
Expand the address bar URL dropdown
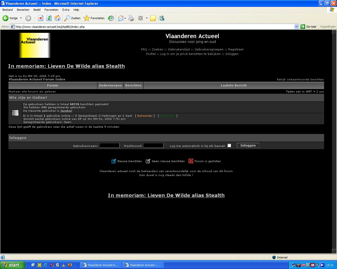click(296, 27)
